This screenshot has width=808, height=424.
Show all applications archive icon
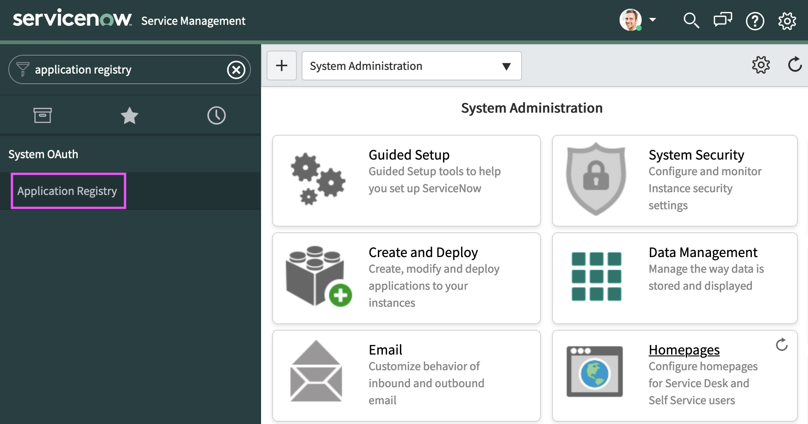43,115
